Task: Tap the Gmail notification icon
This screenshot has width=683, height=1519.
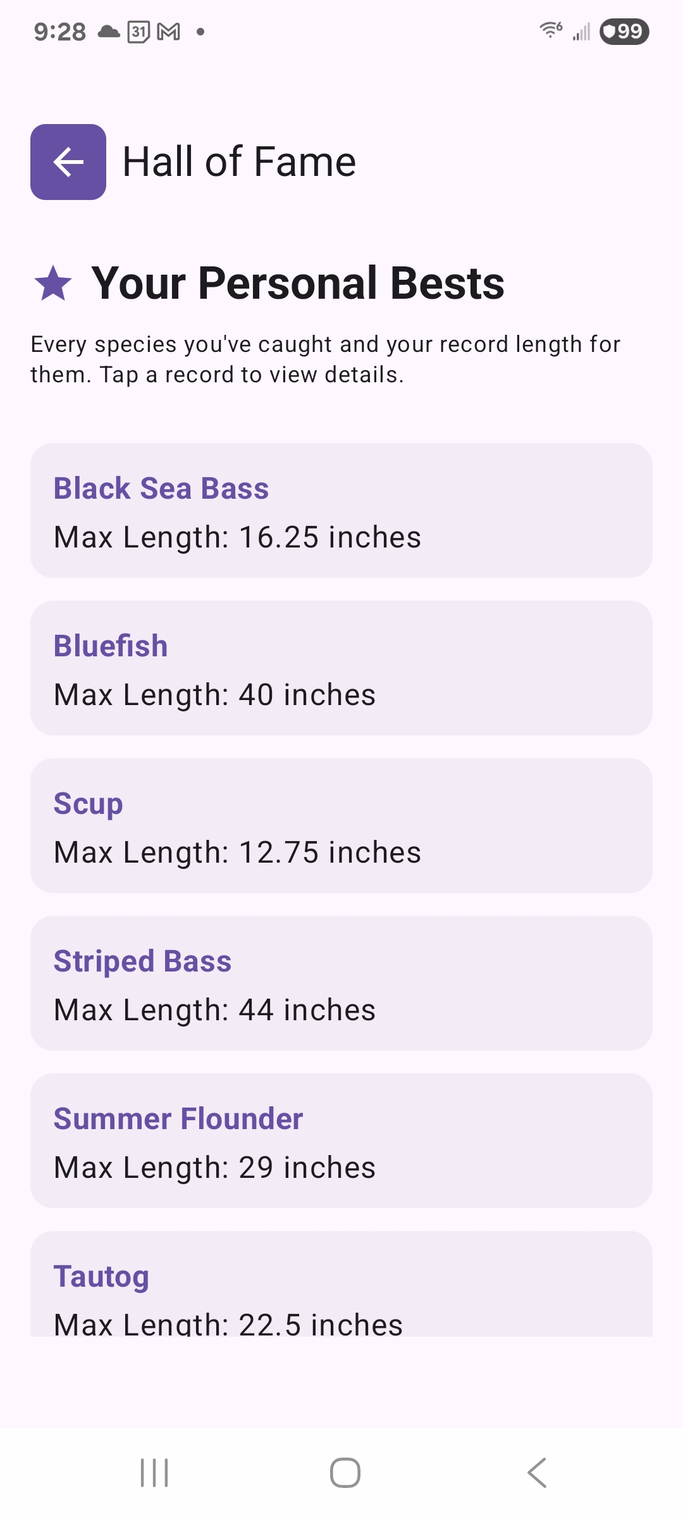Action: click(168, 32)
